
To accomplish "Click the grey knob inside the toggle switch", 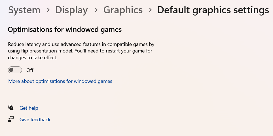I will [11, 70].
